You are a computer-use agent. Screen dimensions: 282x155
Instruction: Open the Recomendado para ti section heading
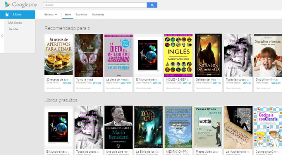pos(67,28)
